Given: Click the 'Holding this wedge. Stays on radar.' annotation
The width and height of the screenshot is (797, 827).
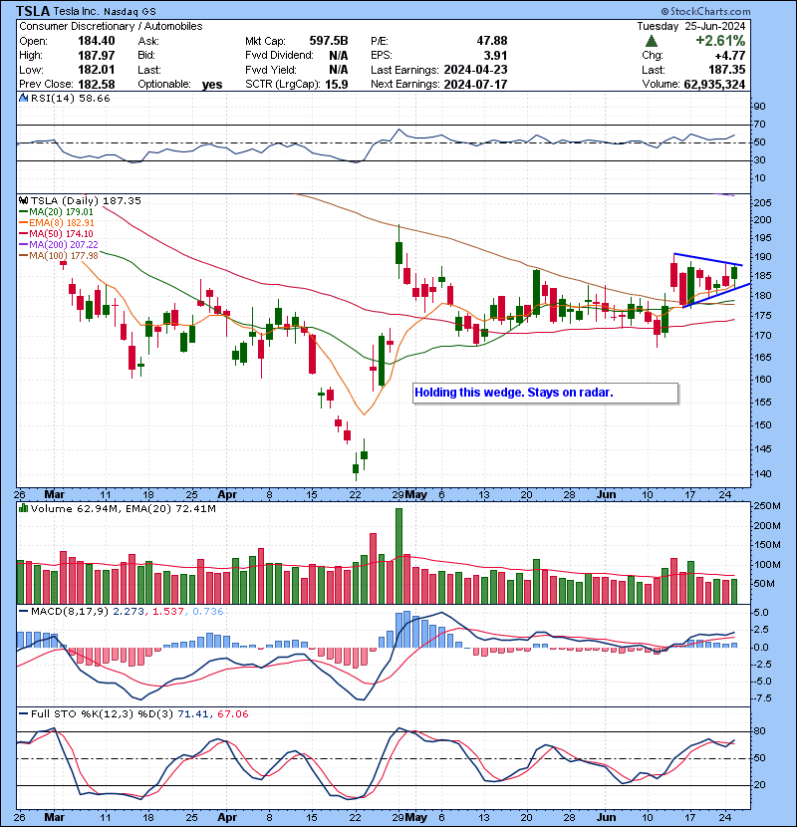Looking at the screenshot, I should [545, 393].
